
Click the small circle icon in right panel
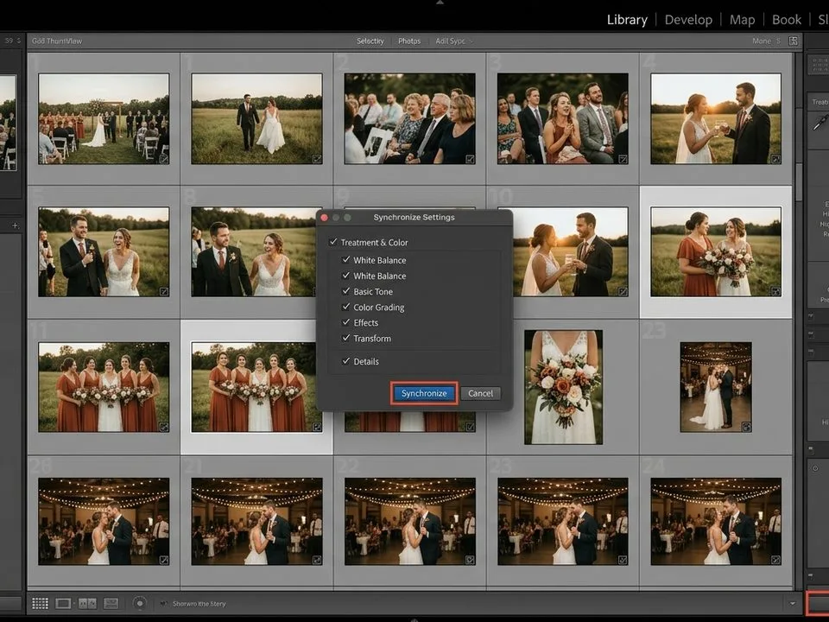coord(814,468)
